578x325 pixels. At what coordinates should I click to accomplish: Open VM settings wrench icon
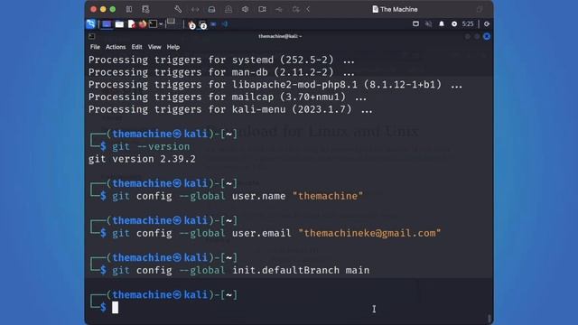(x=178, y=9)
